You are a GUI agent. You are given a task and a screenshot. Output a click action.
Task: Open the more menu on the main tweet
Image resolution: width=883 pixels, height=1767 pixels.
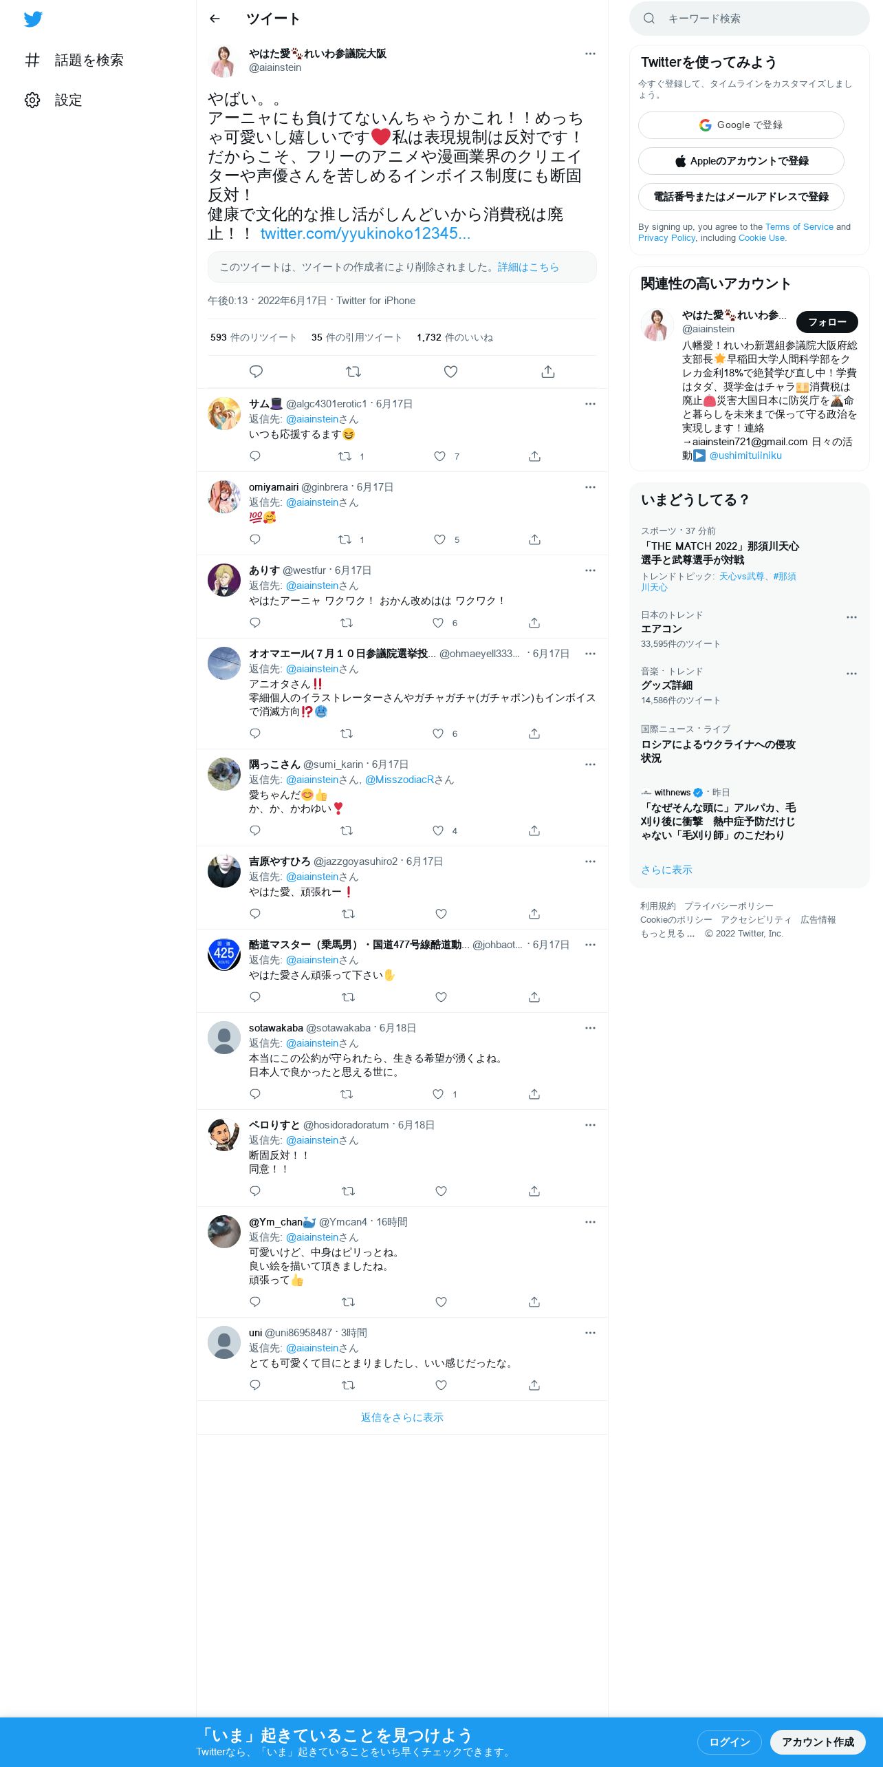(x=590, y=54)
